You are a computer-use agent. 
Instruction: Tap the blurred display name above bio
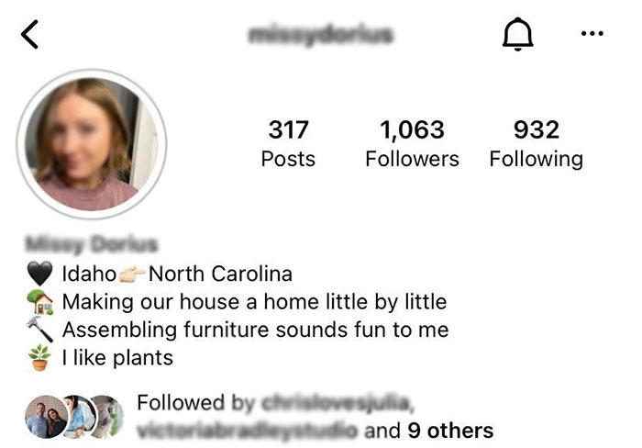click(92, 244)
